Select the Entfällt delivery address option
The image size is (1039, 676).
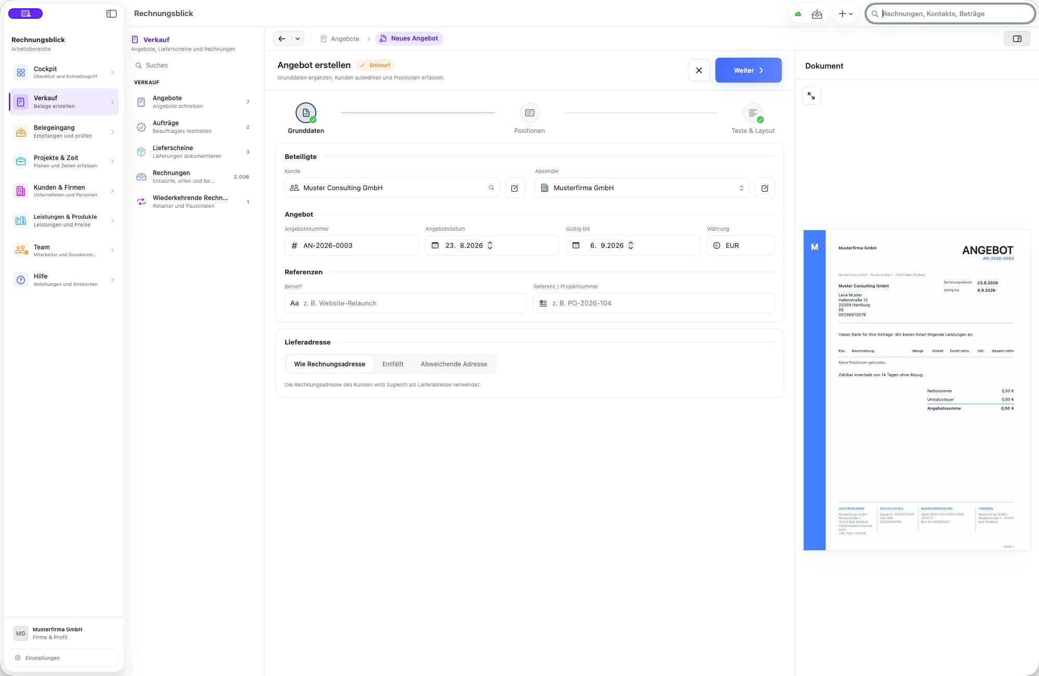(x=393, y=364)
